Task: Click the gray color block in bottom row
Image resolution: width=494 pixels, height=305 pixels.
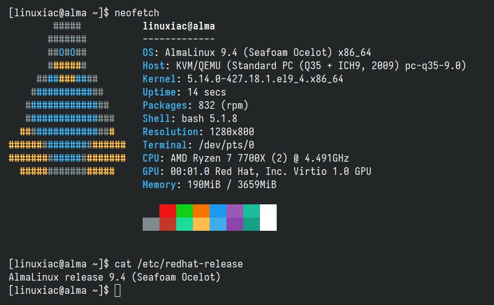Action: [151, 224]
